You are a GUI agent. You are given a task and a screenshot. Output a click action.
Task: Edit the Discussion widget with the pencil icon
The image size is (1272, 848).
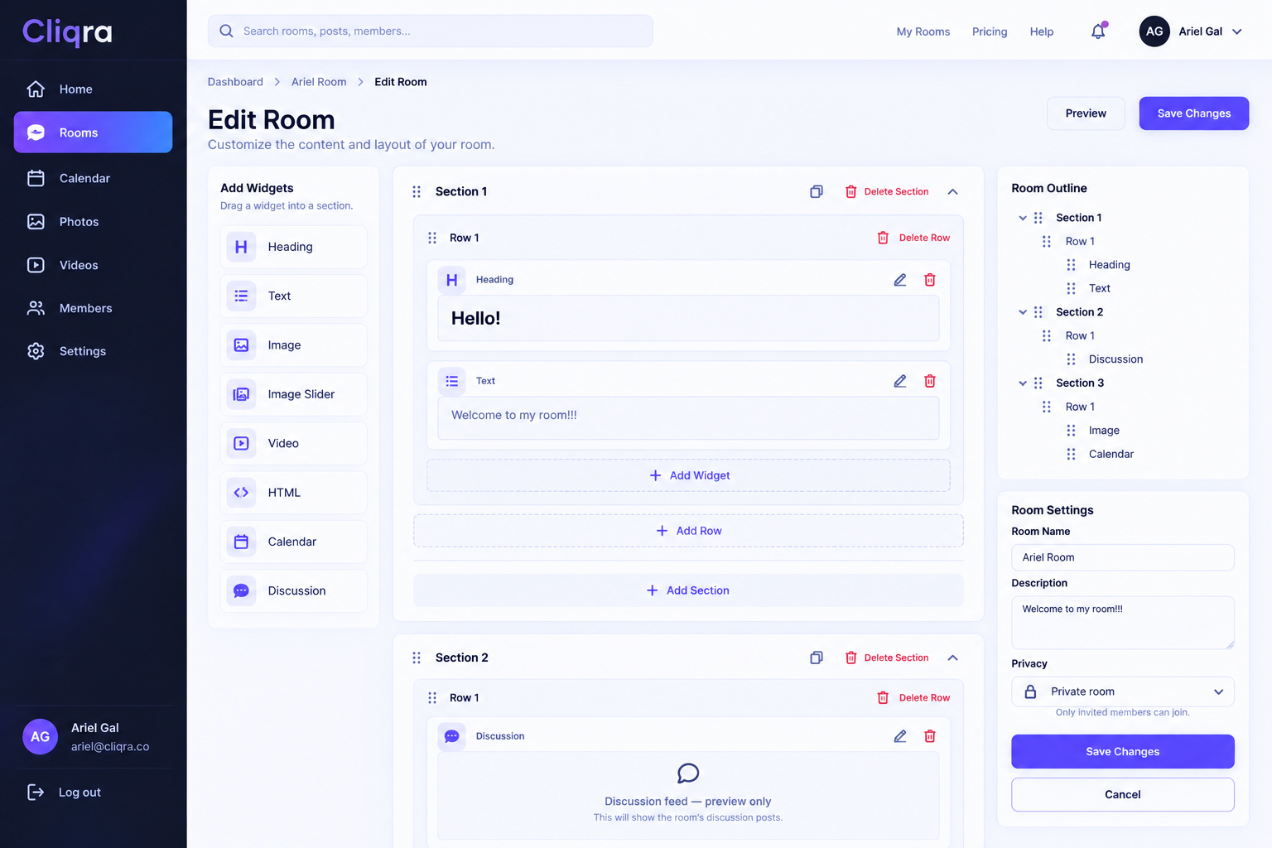coord(900,736)
